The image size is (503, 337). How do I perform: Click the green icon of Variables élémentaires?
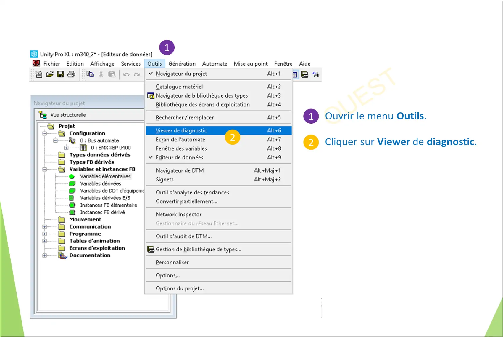pyautogui.click(x=72, y=176)
